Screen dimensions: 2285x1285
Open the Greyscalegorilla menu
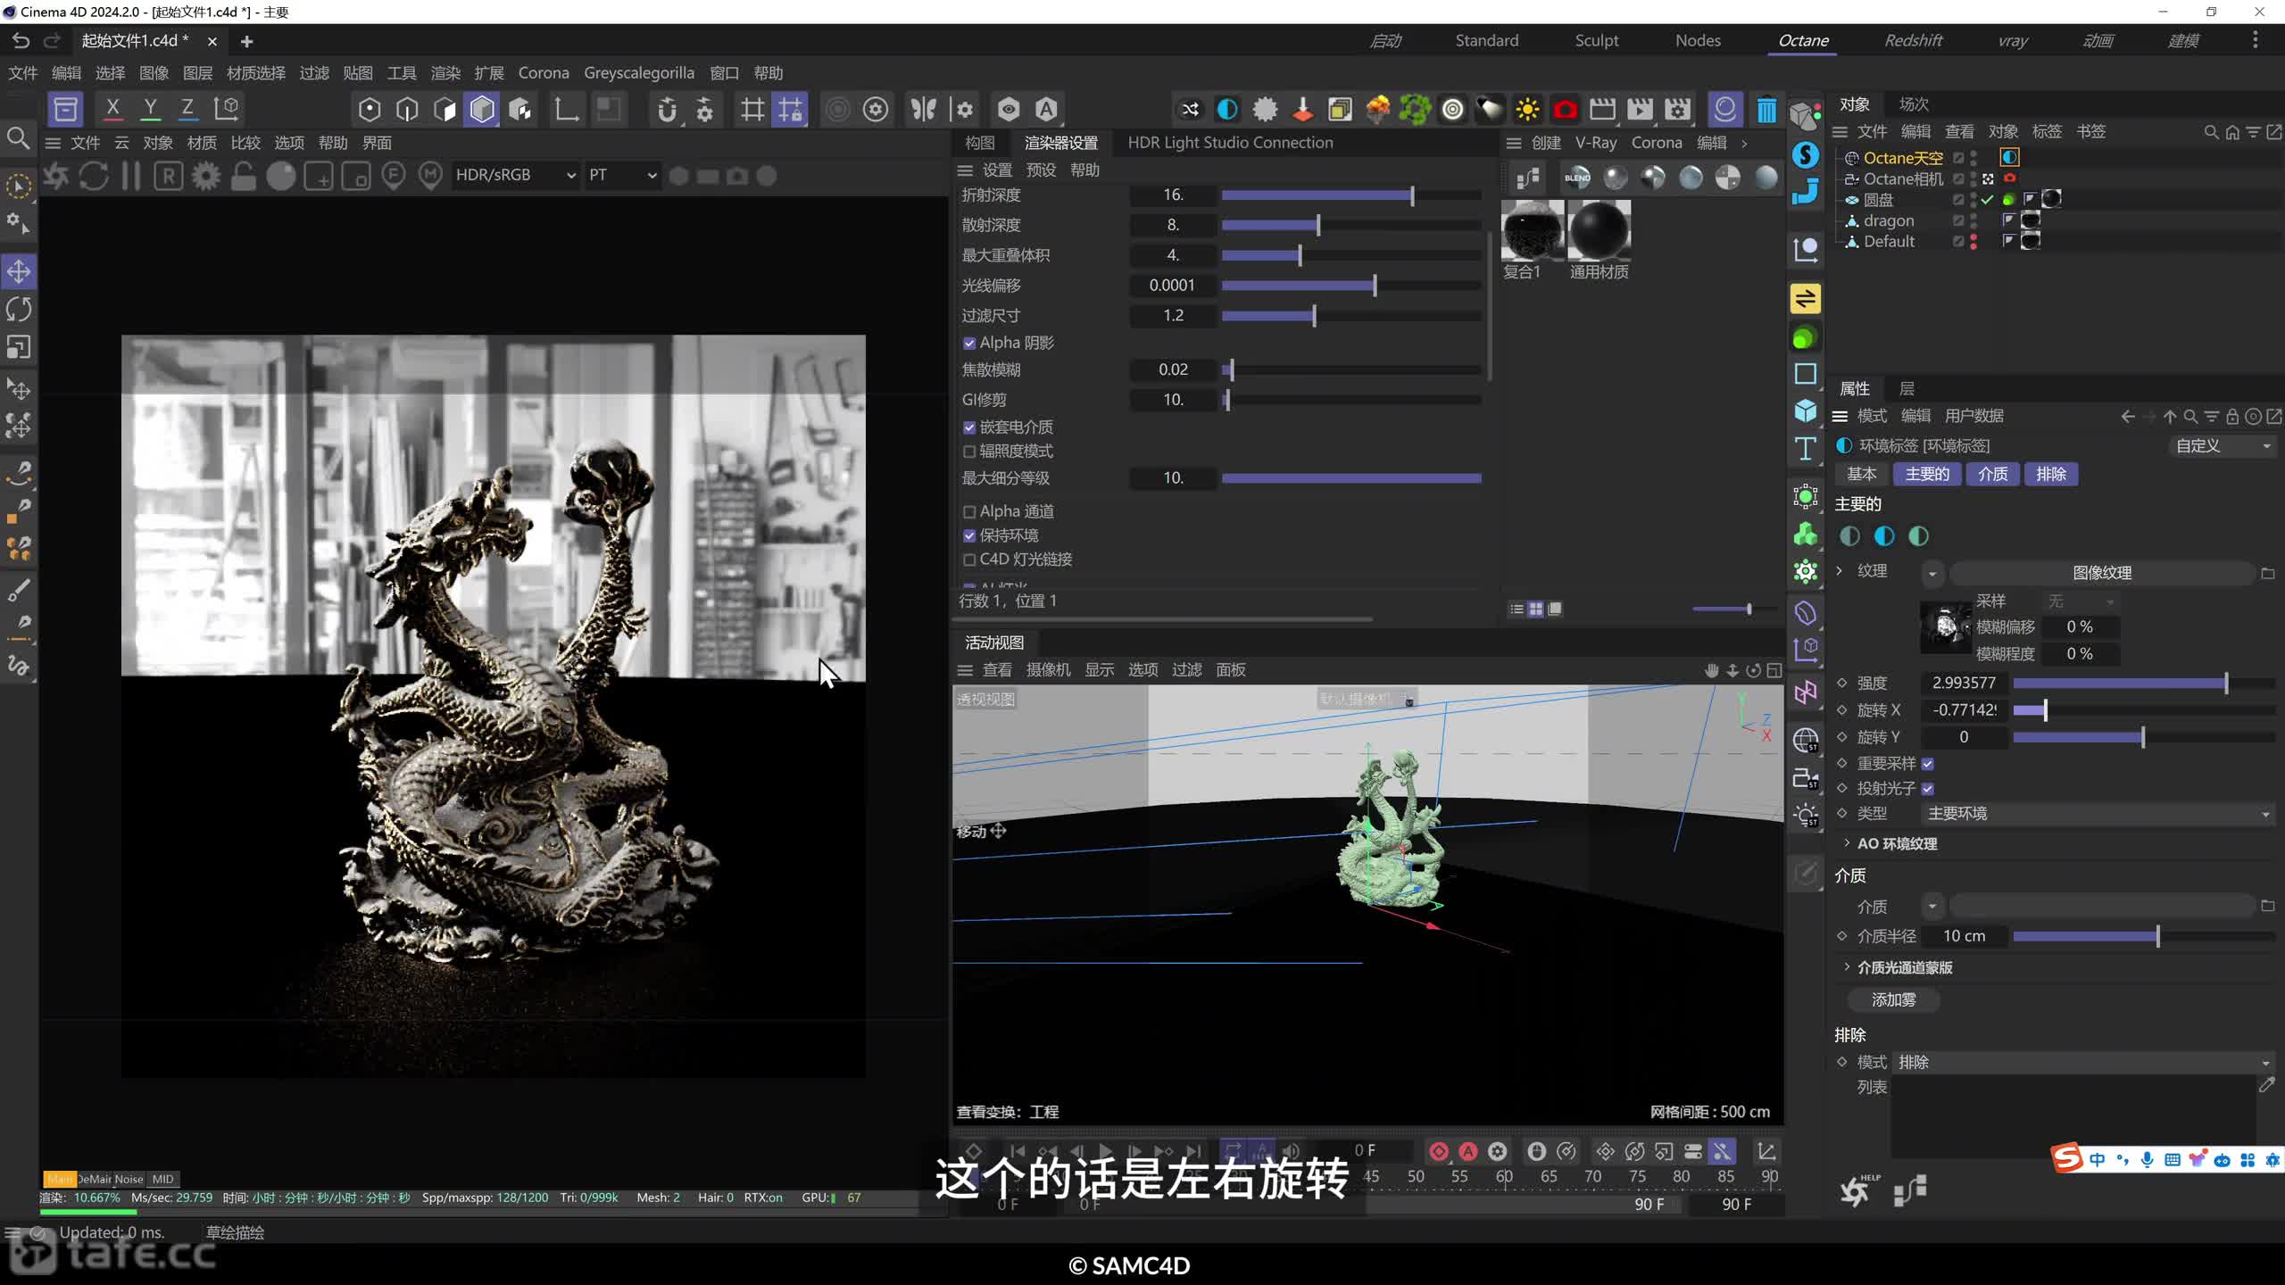(x=639, y=73)
